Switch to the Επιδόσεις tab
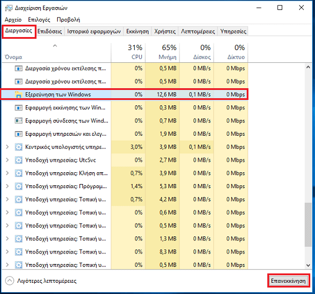Viewport: 315px width, 294px height. pos(49,32)
